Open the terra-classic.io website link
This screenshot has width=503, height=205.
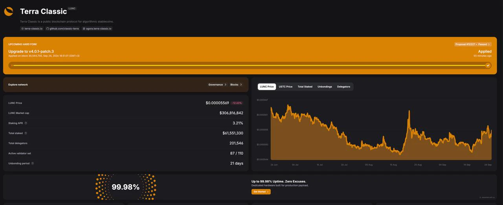pyautogui.click(x=32, y=29)
